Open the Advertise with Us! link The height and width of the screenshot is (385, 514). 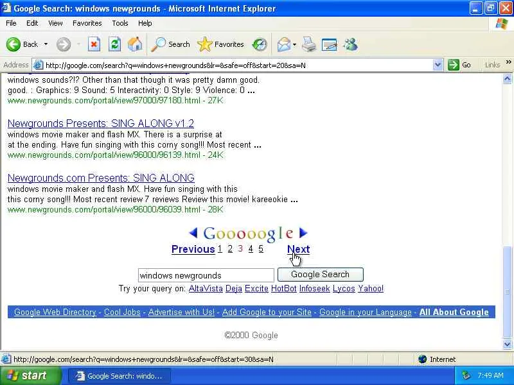click(x=181, y=312)
